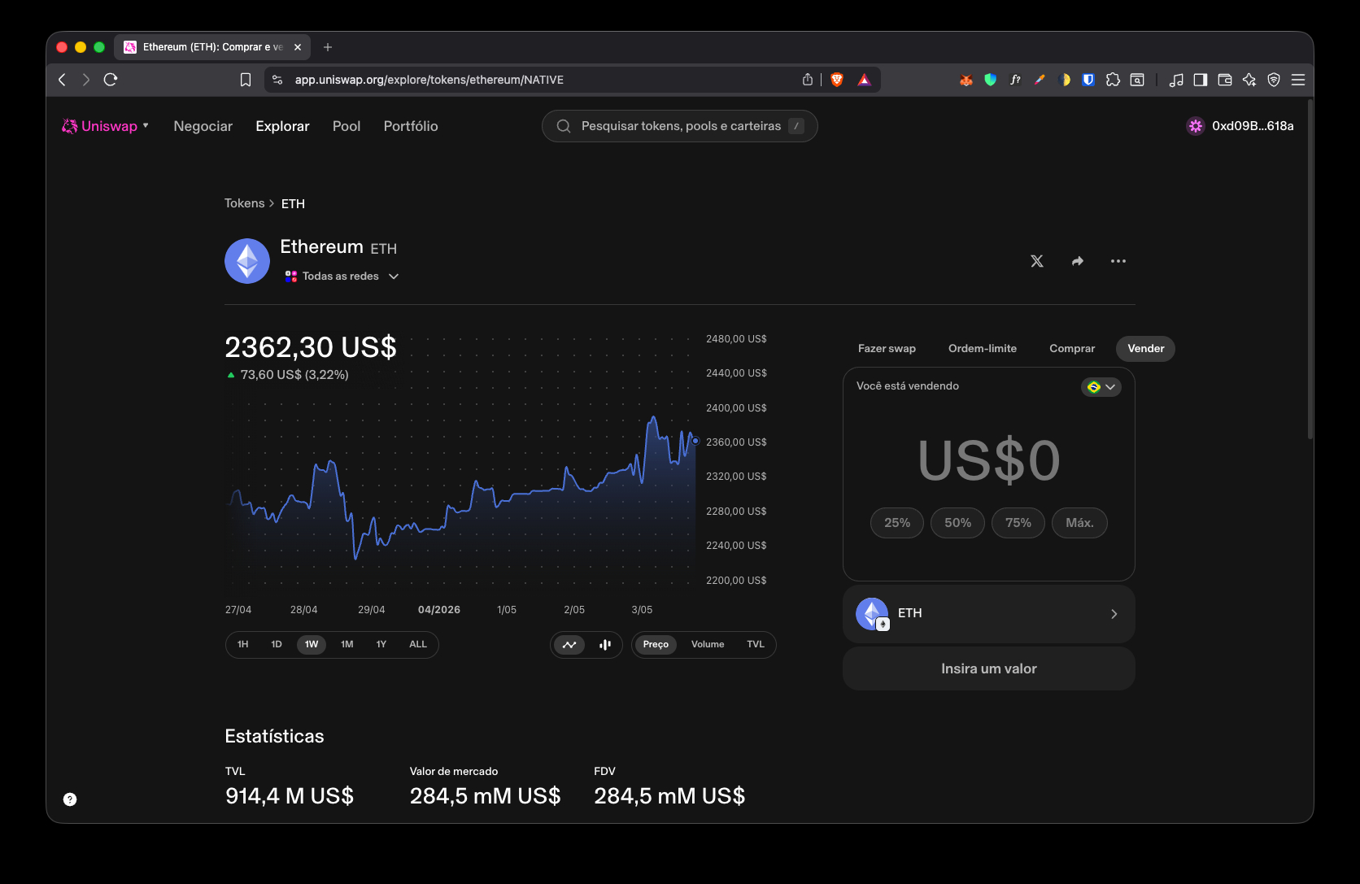Switch to line chart view
1360x884 pixels.
coord(569,645)
